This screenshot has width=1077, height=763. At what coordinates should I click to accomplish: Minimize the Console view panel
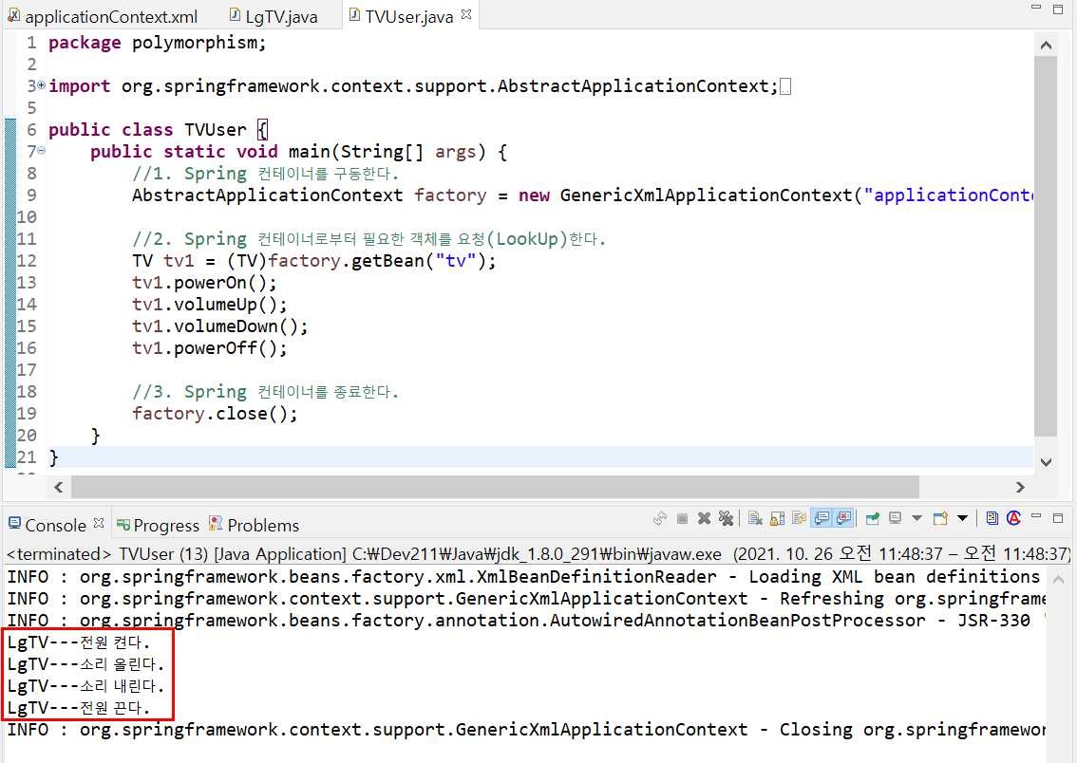tap(1036, 516)
